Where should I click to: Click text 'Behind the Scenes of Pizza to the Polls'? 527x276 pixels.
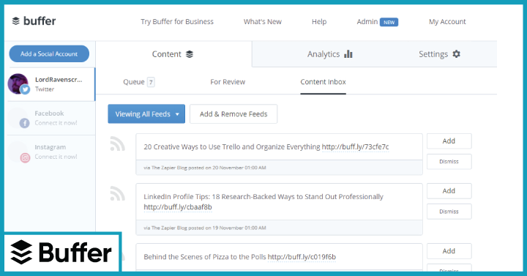click(x=205, y=257)
